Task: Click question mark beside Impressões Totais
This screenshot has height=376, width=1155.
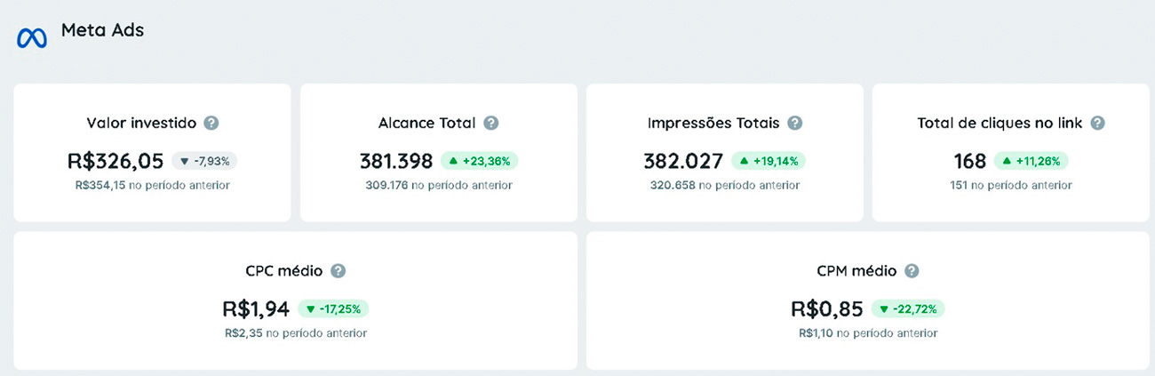Action: coord(795,123)
